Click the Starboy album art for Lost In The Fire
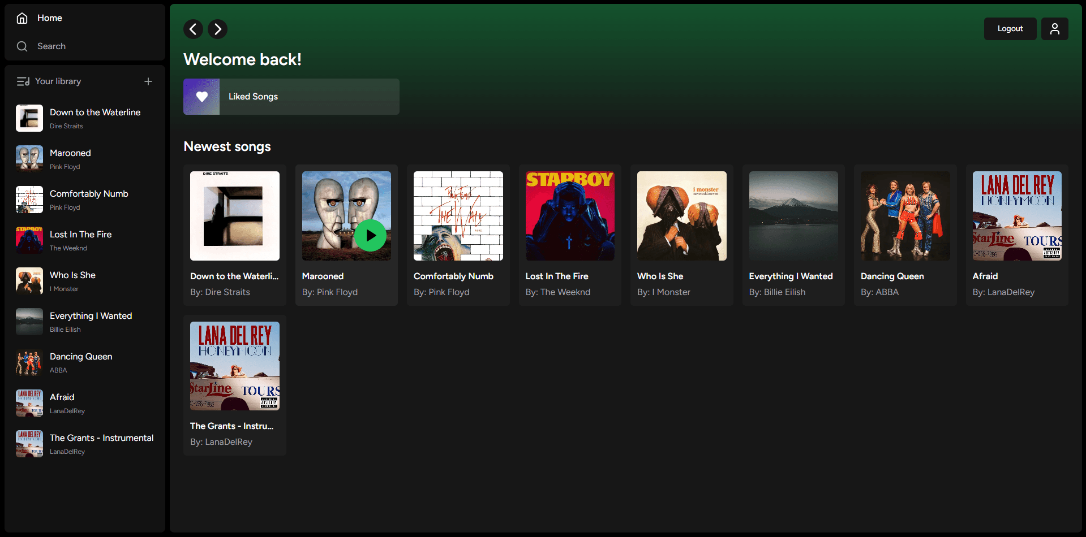Image resolution: width=1086 pixels, height=537 pixels. pos(569,215)
